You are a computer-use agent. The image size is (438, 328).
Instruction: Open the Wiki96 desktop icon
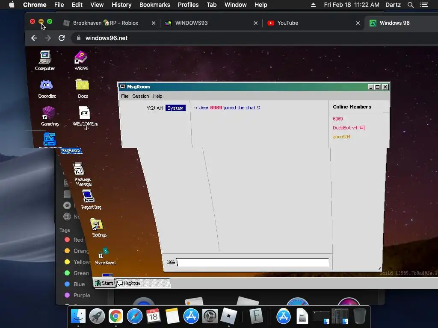(x=81, y=61)
